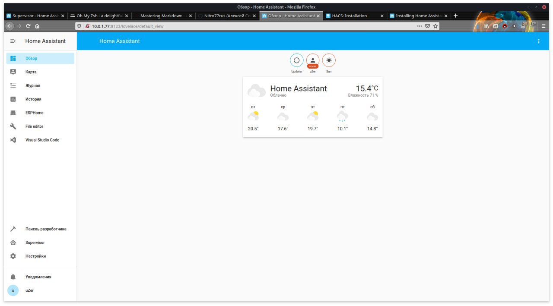This screenshot has width=553, height=306.
Task: Click the 10.1° forecast temperature
Action: coord(343,129)
